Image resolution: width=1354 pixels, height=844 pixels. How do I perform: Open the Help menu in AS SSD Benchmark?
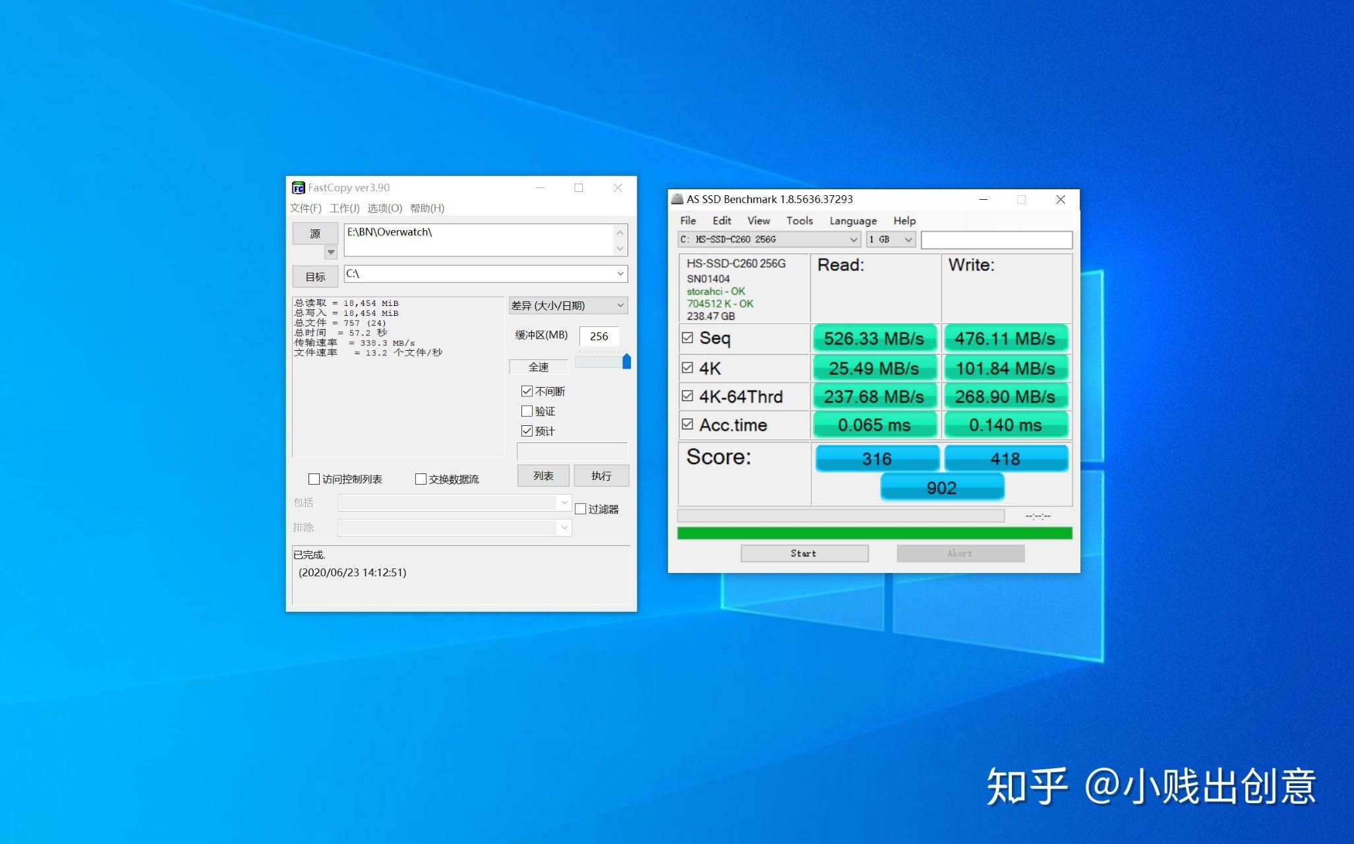point(904,221)
